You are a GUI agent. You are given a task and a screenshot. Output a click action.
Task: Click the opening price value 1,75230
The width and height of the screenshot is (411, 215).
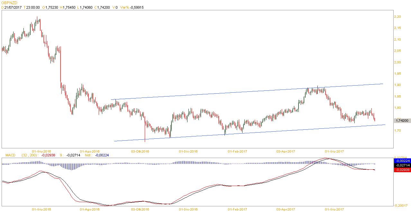coord(52,7)
